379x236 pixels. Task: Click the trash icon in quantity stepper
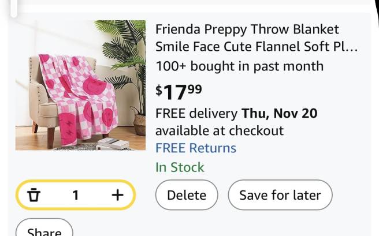click(35, 195)
